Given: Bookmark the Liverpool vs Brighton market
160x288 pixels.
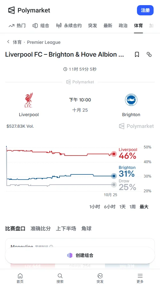Looking at the screenshot, I should pos(137,54).
